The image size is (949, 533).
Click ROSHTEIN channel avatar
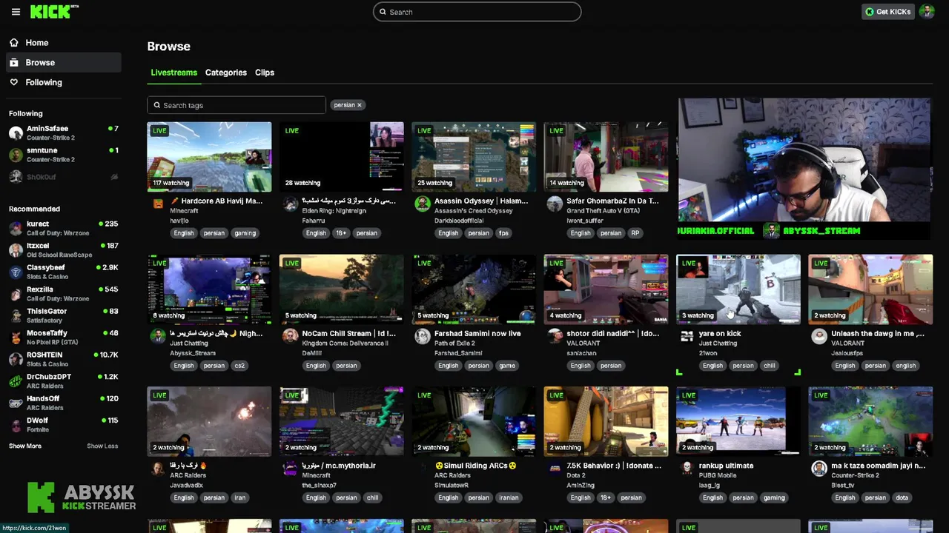16,359
